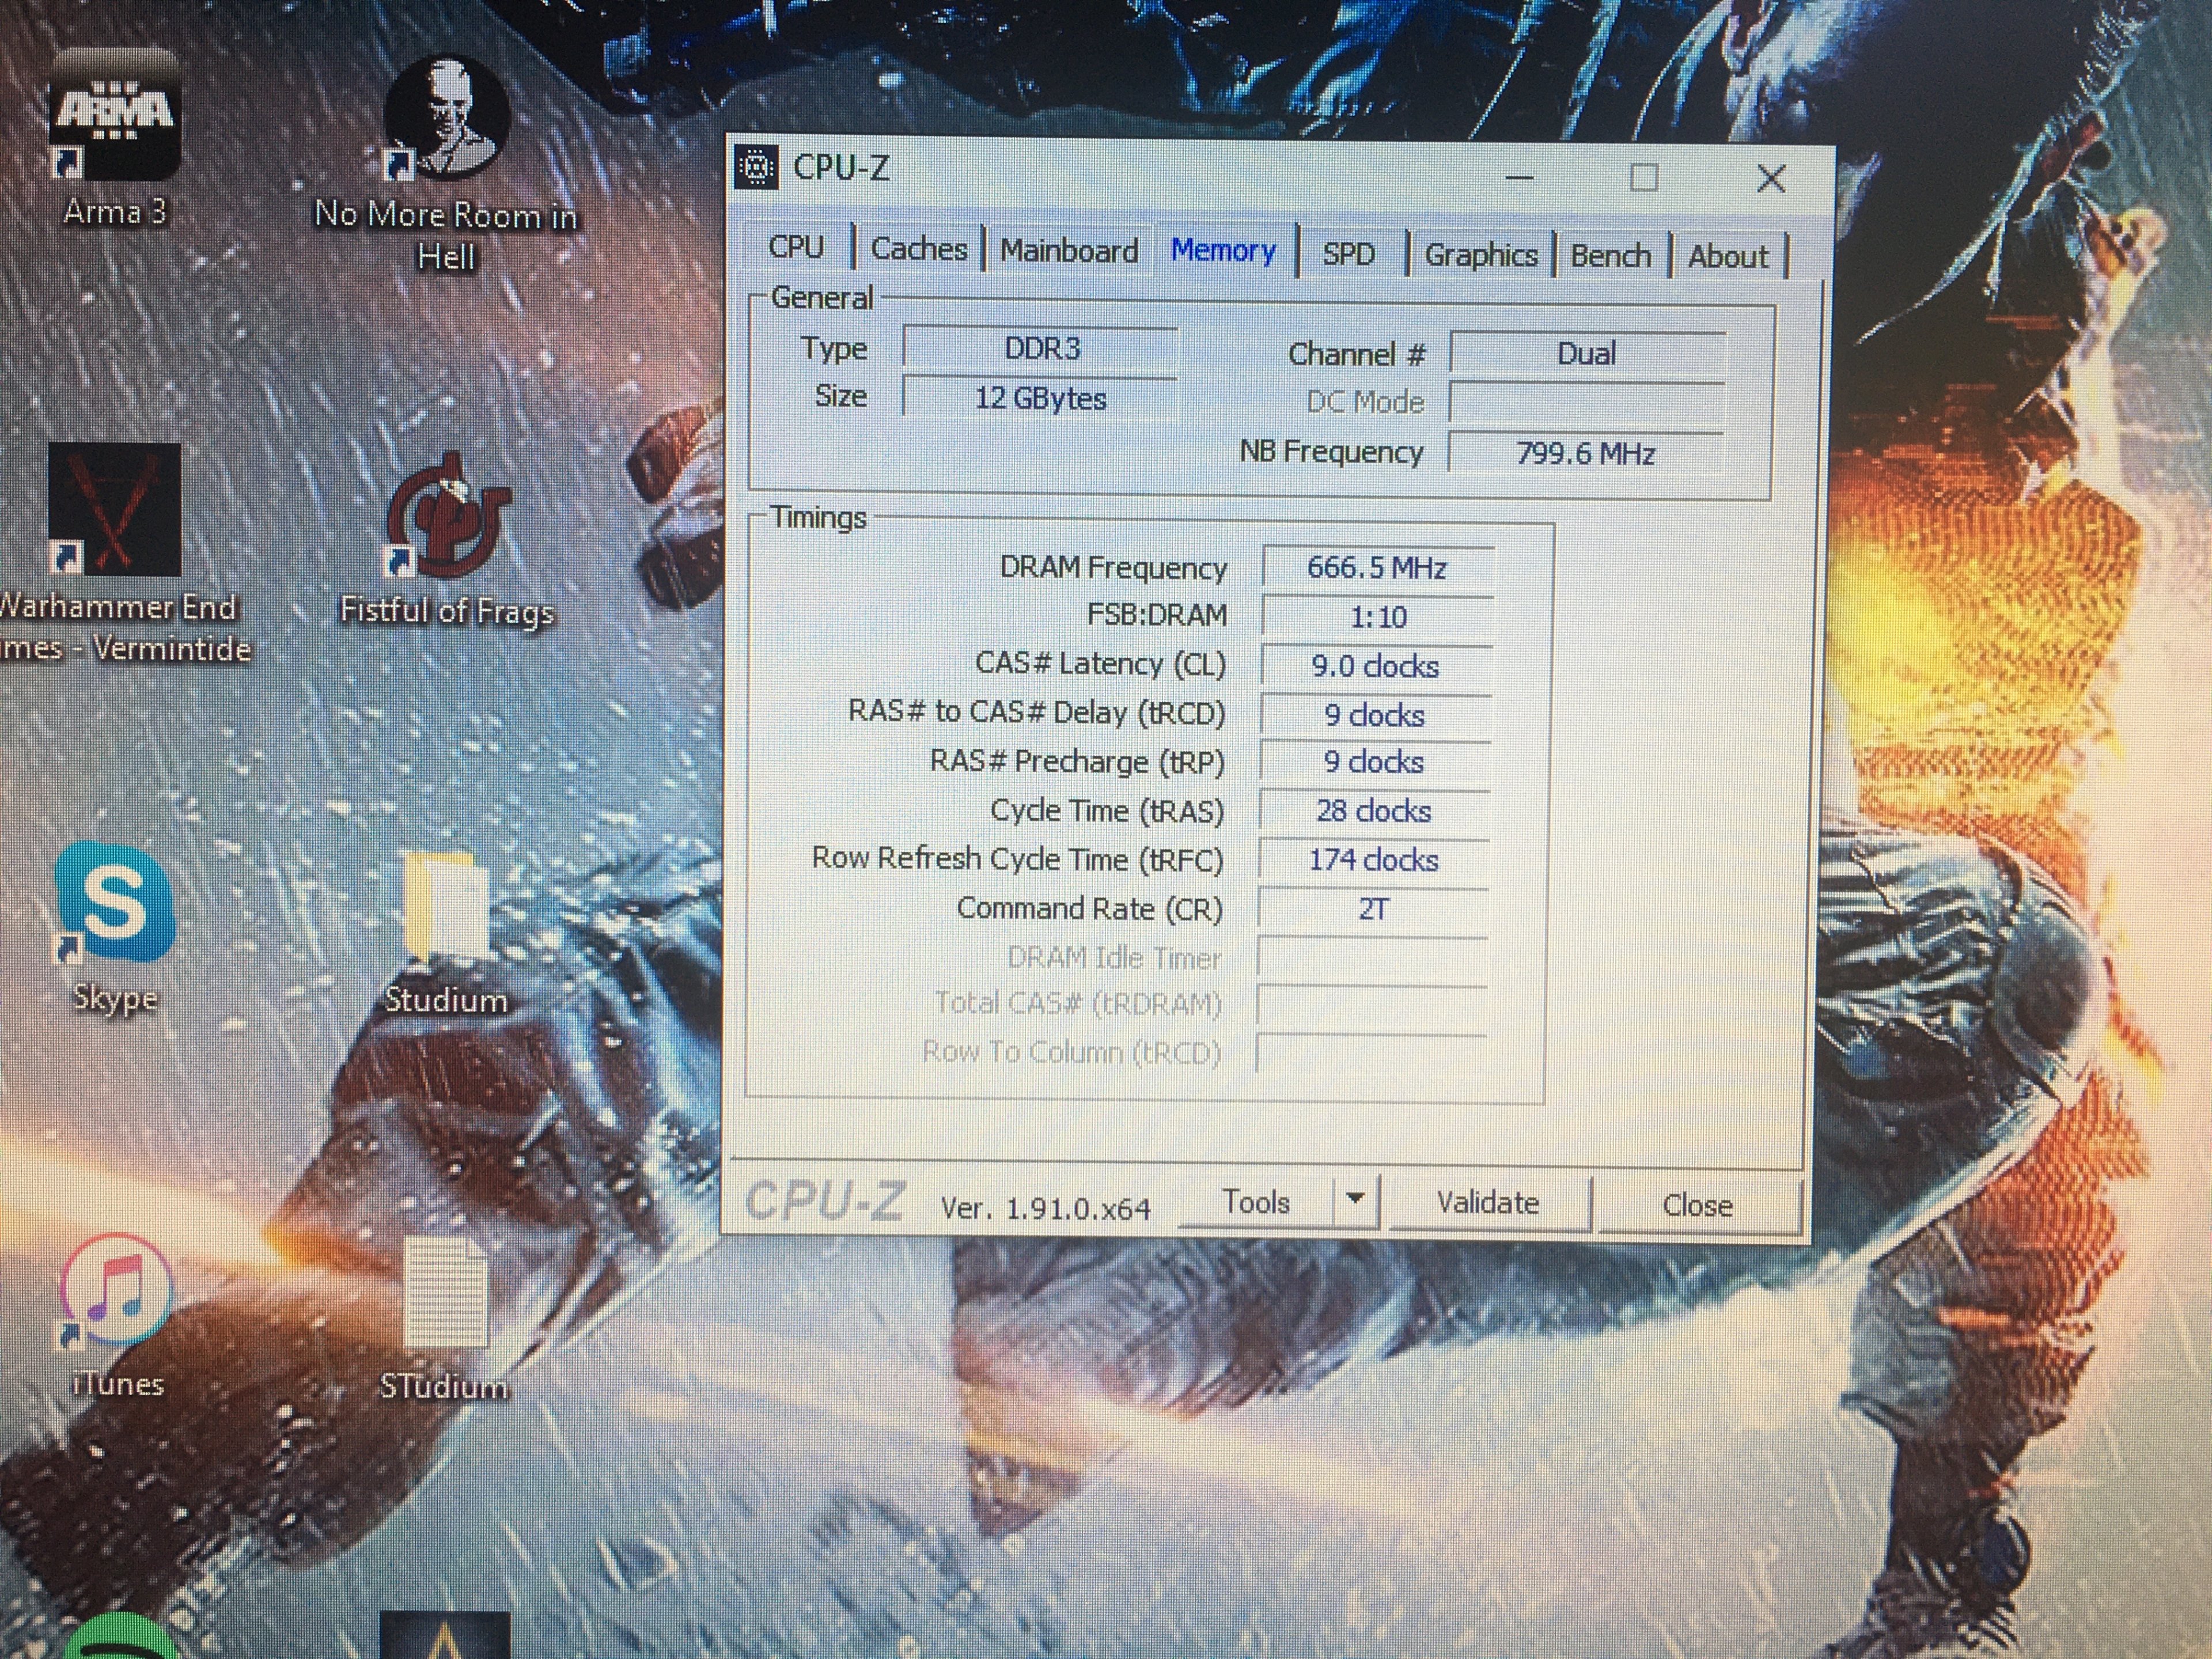Open Warhammer End Times Vermintide shortcut

(x=115, y=511)
